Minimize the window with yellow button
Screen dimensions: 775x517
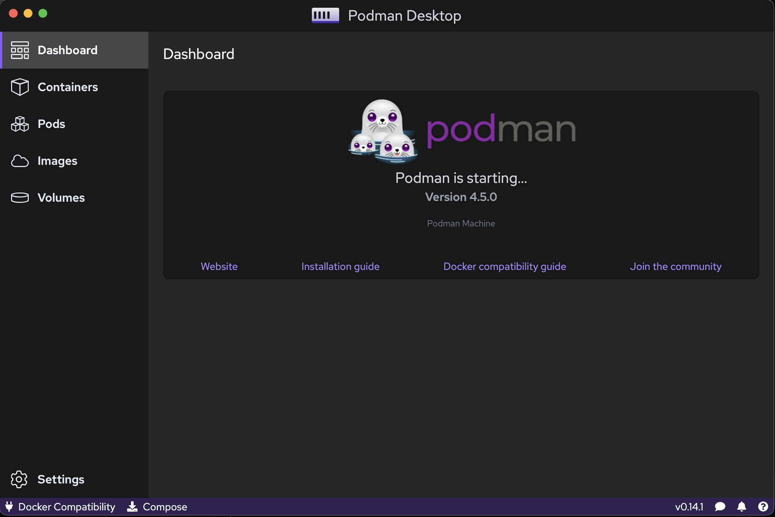click(28, 13)
